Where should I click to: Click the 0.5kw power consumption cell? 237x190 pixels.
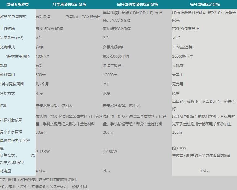pos(205,171)
